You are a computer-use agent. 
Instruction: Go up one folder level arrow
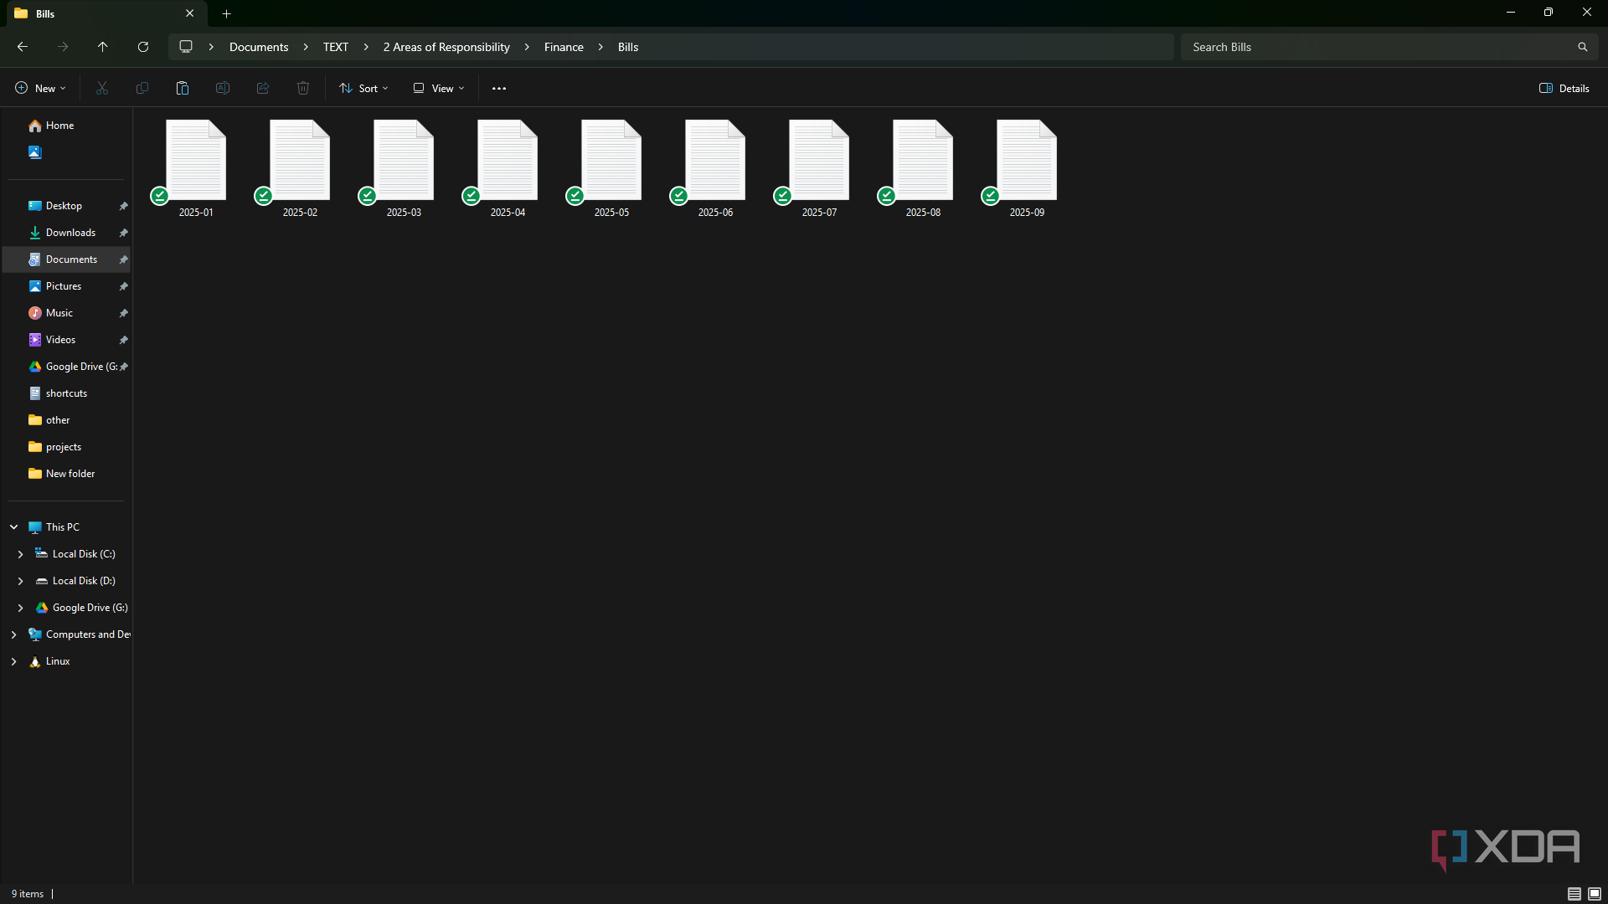[x=103, y=47]
